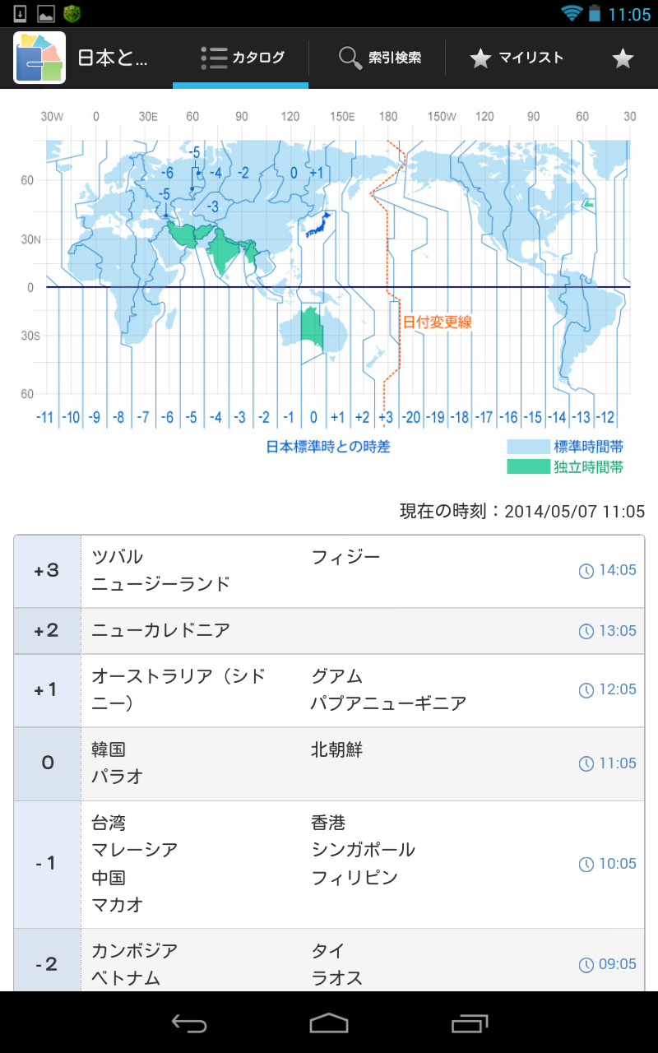Tap the star icon at far right
Screen dimensions: 658x1053
[x=623, y=58]
